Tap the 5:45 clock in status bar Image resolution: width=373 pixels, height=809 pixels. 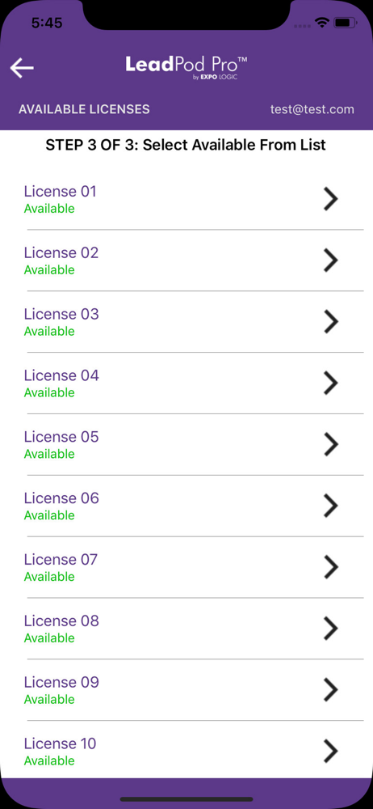point(47,23)
